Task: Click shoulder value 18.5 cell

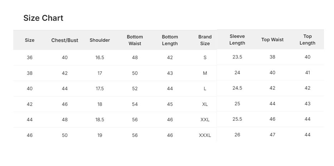Action: click(100, 120)
